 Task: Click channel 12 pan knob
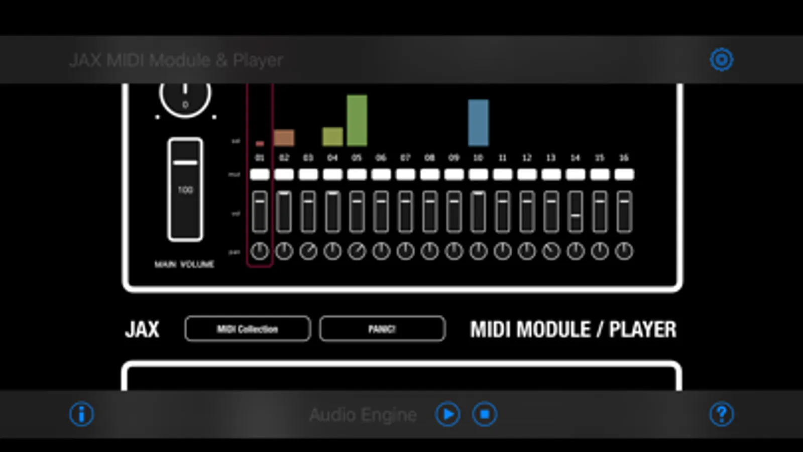(x=527, y=251)
